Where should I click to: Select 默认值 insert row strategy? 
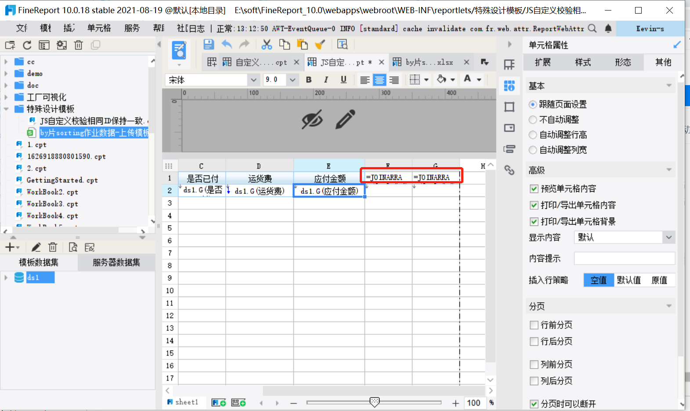pyautogui.click(x=629, y=280)
